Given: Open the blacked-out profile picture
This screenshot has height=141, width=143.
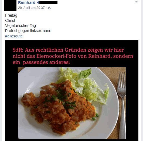Looking at the screenshot, I should click(10, 5).
